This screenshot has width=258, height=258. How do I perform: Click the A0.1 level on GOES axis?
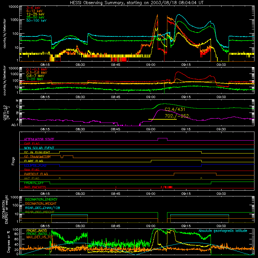tap(15, 125)
